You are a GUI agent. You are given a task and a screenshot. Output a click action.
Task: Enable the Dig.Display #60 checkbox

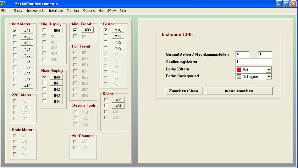[x=44, y=30]
